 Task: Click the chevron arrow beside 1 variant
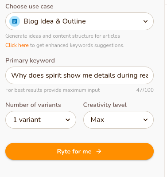click(68, 120)
